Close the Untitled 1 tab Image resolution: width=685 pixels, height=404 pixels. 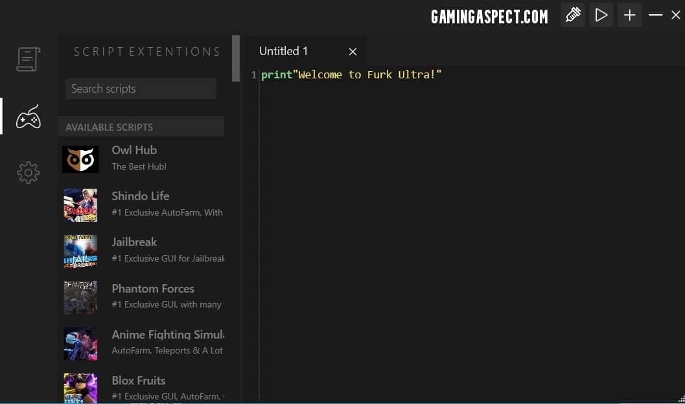353,52
